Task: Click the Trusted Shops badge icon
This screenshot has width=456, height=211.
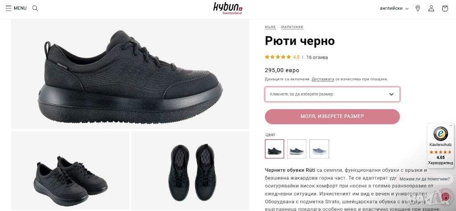Action: [441, 134]
